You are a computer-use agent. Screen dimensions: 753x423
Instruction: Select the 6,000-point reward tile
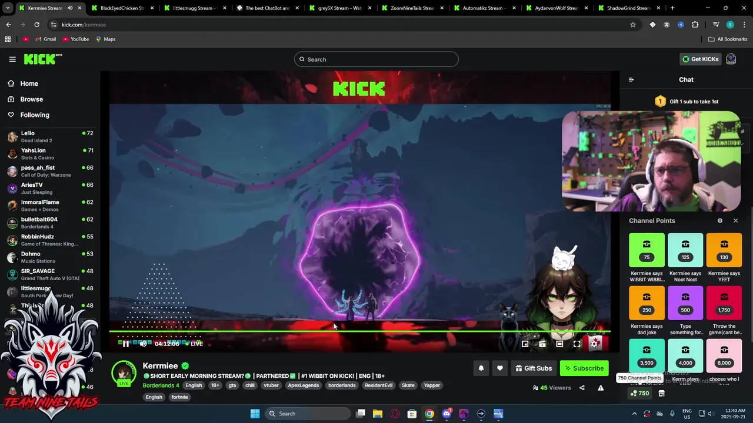pos(724,356)
